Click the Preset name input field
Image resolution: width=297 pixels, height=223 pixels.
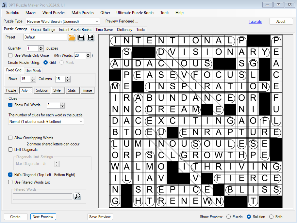pos(45,37)
